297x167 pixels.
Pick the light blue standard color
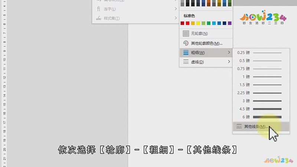point(214,23)
